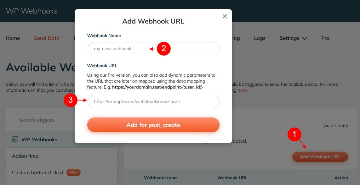Open the Logs tab
The image size is (360, 185).
pos(260,38)
